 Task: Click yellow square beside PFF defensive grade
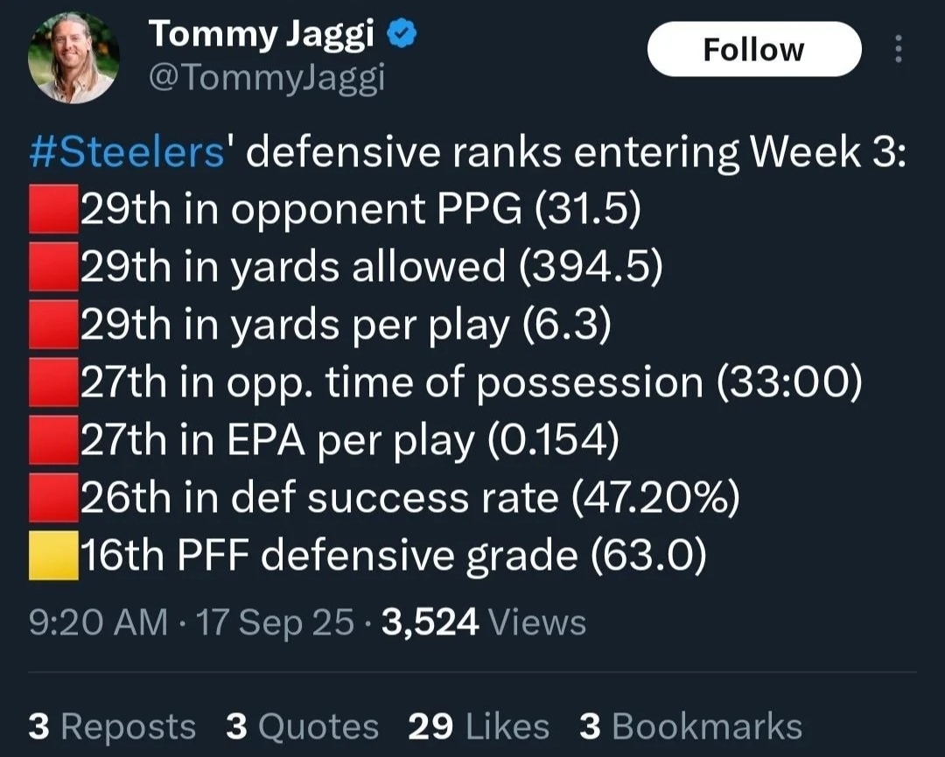53,556
